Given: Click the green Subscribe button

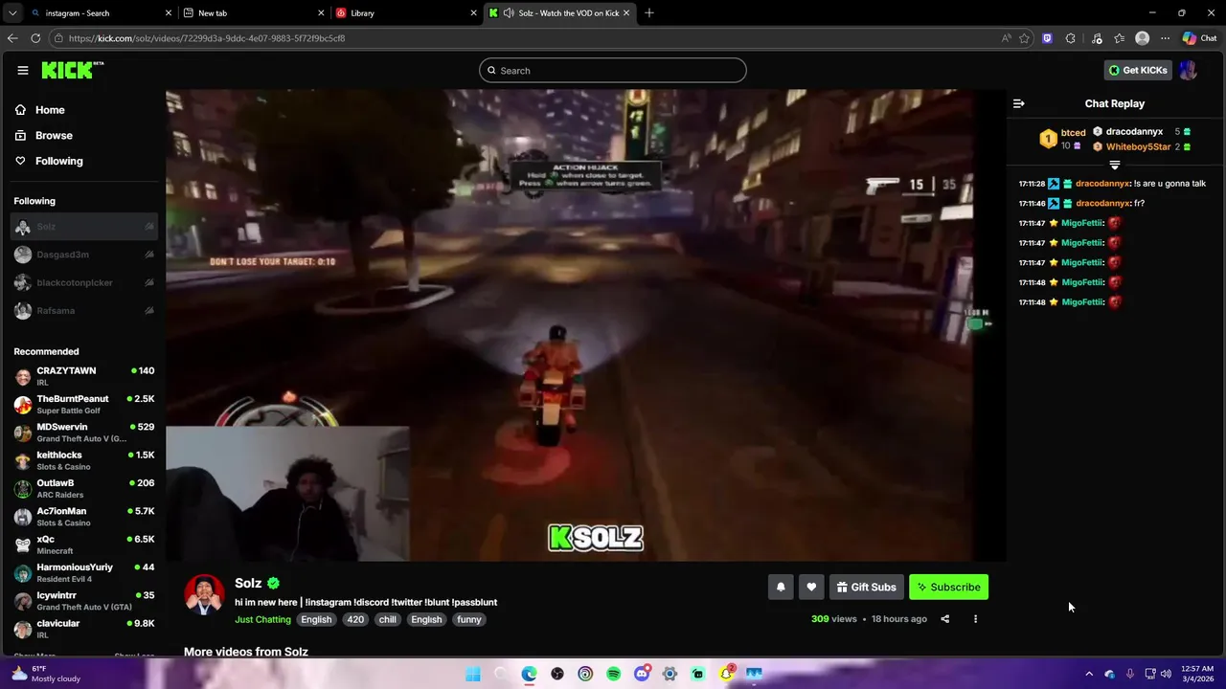Looking at the screenshot, I should tap(948, 588).
